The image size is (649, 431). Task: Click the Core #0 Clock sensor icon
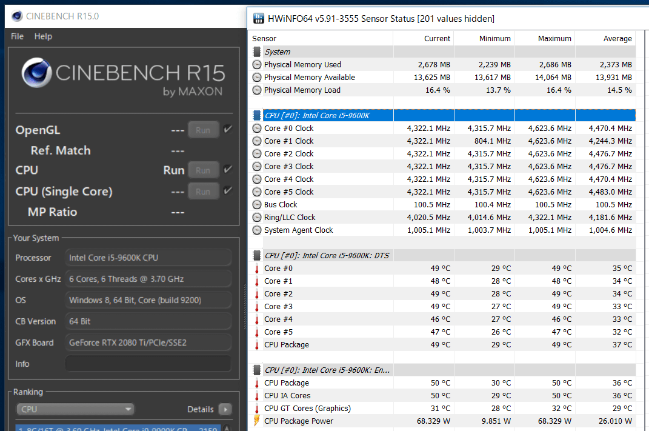click(257, 129)
